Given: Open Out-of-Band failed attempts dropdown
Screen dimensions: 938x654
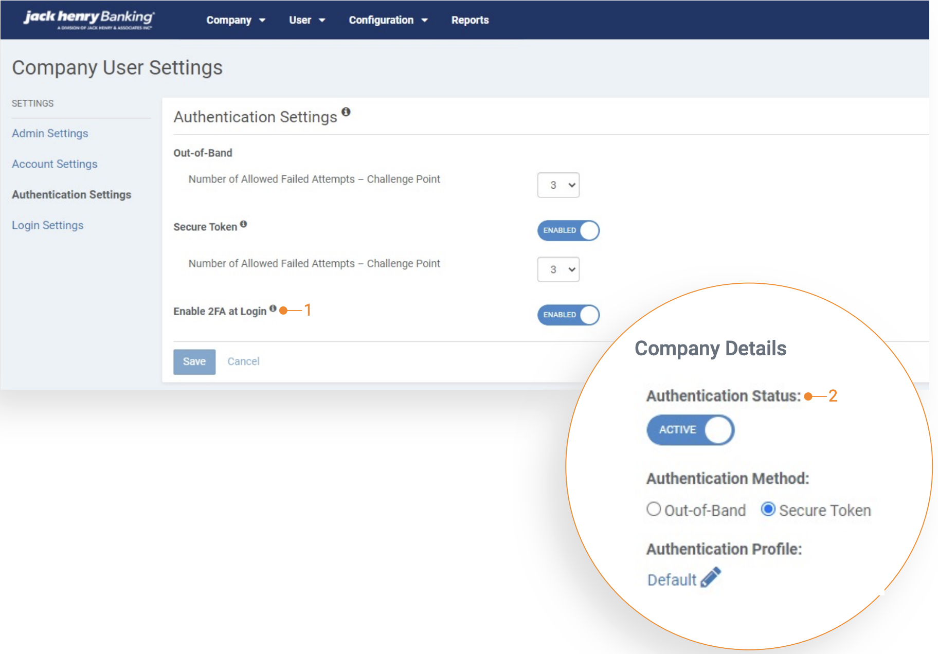Looking at the screenshot, I should click(x=558, y=185).
